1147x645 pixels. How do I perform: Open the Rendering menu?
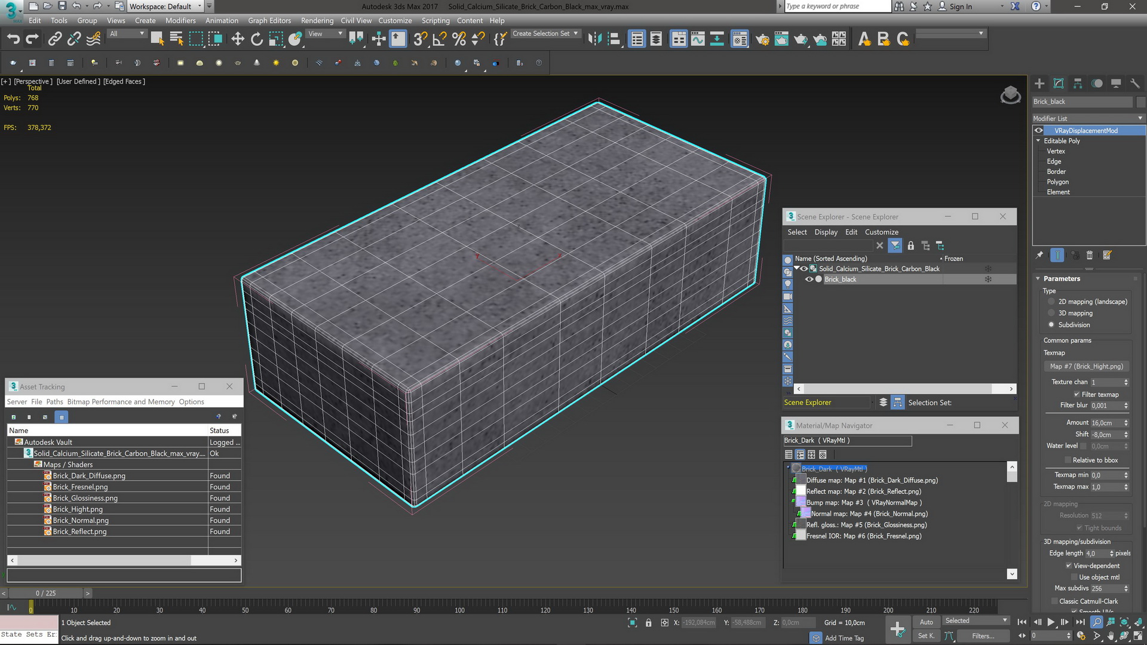click(x=317, y=20)
